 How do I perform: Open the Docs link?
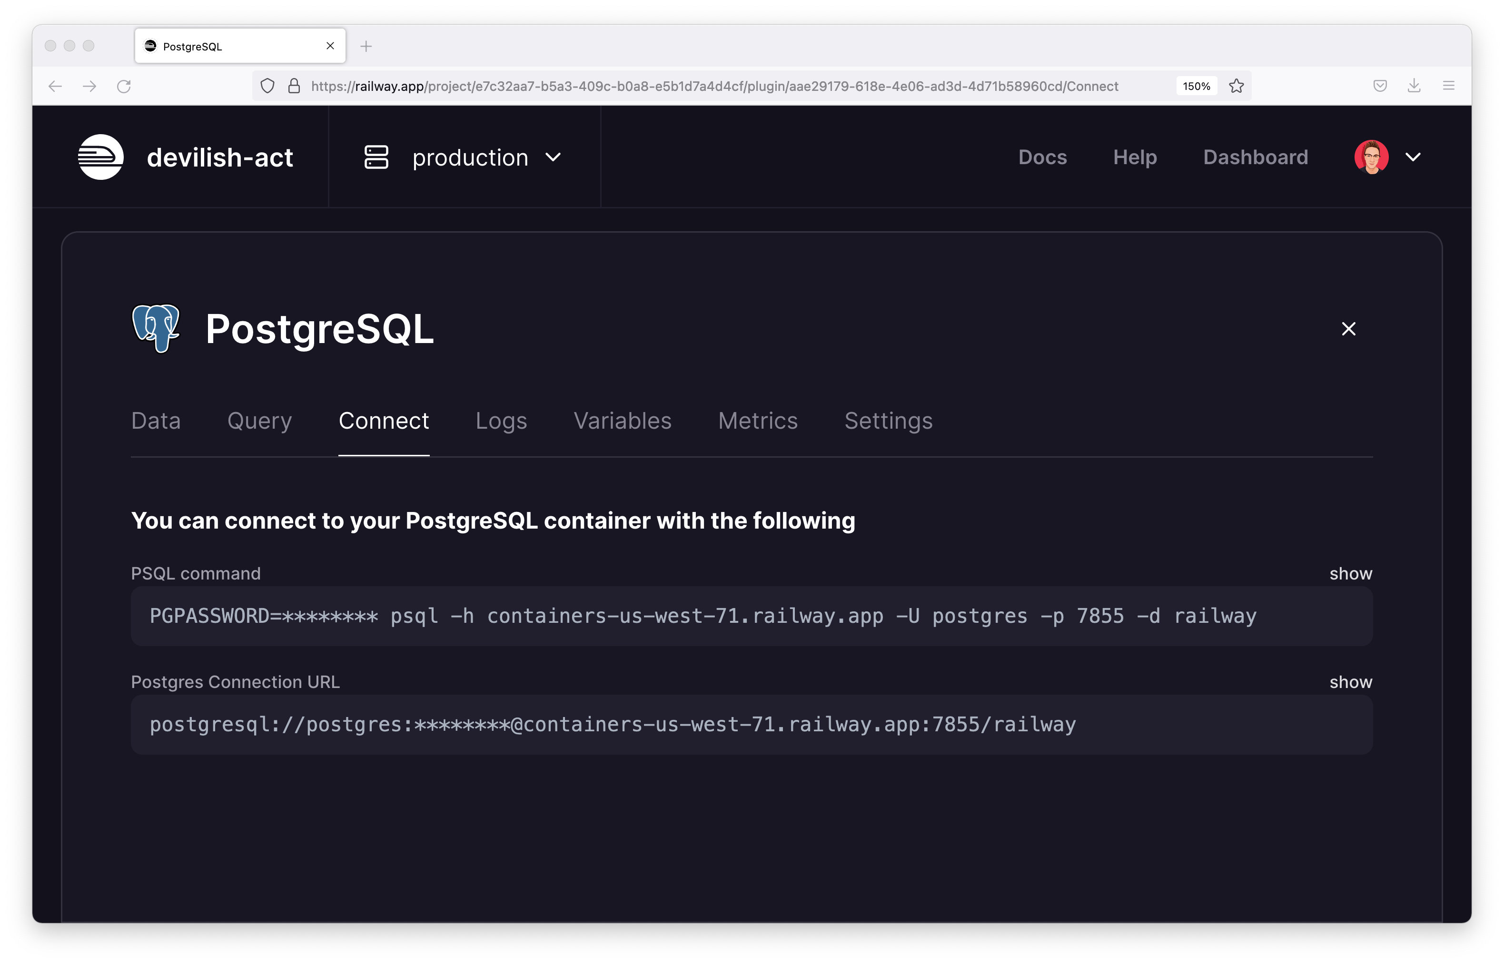click(x=1042, y=157)
